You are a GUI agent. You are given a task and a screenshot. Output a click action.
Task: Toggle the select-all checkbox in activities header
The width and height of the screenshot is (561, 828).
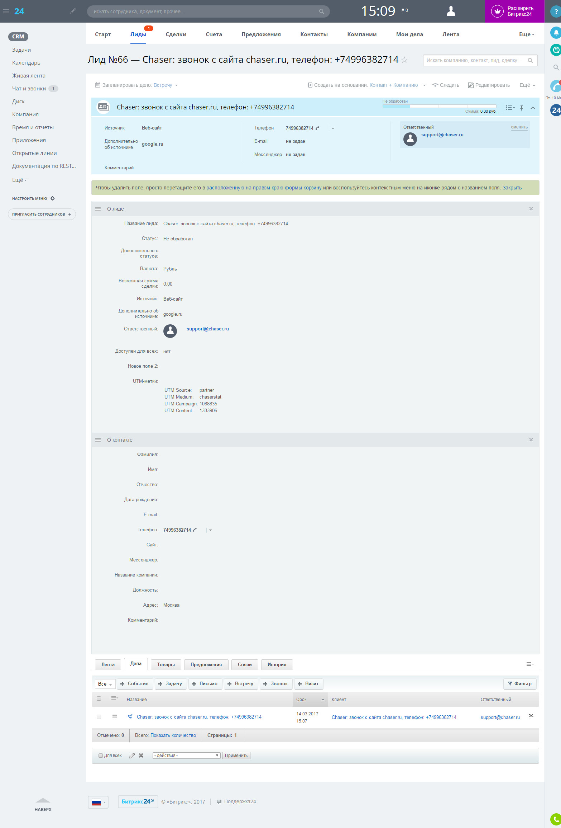click(99, 699)
